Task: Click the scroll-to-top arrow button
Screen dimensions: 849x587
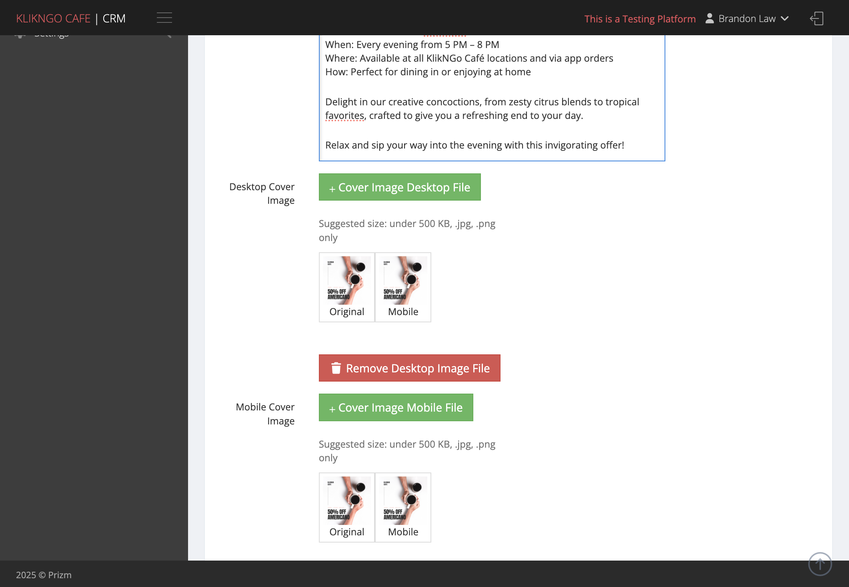Action: 820,564
